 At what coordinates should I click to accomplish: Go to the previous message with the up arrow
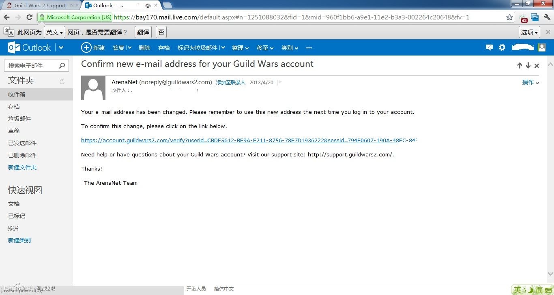(x=520, y=66)
